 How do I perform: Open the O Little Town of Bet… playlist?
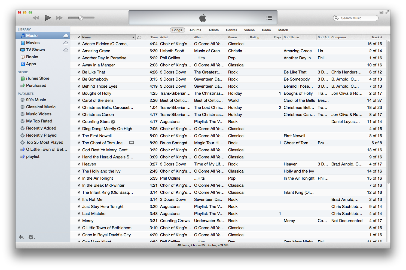42,149
